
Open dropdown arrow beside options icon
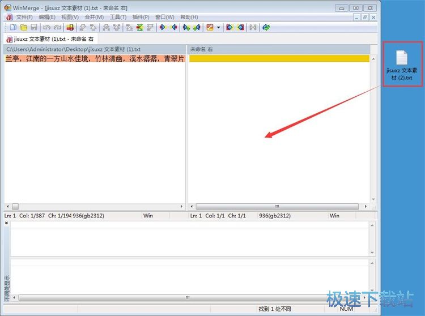[x=219, y=27]
